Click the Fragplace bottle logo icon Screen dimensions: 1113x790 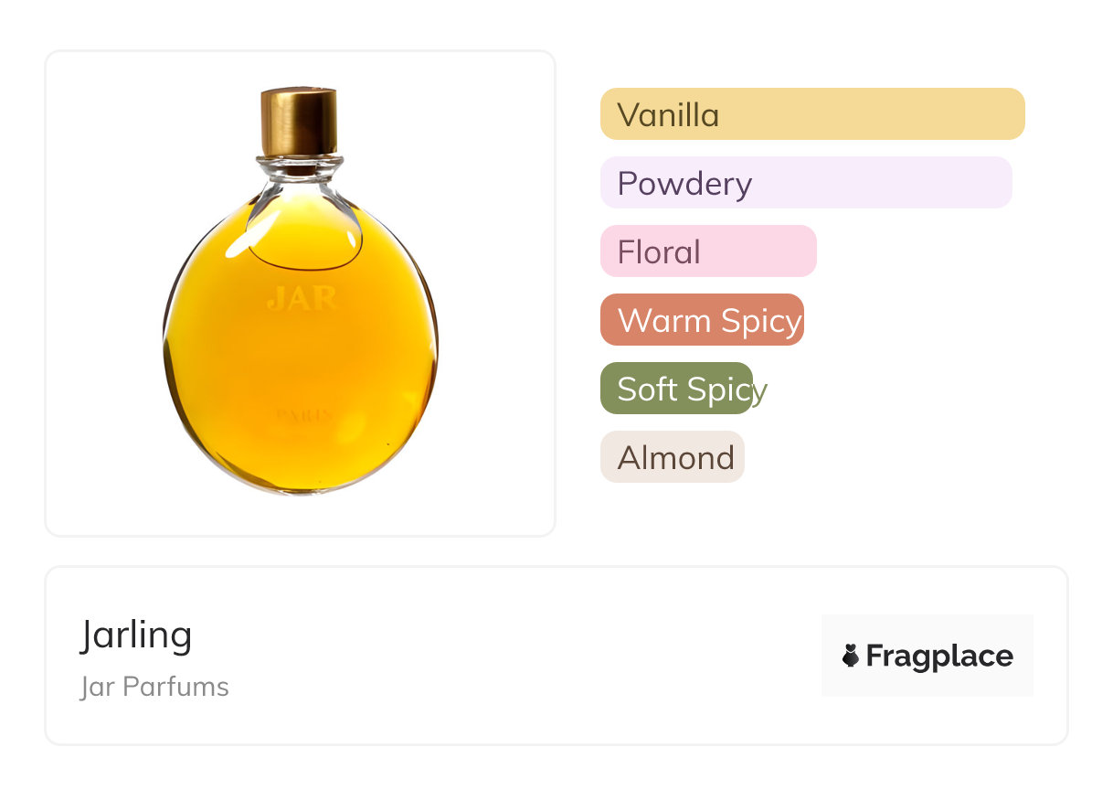pyautogui.click(x=851, y=656)
